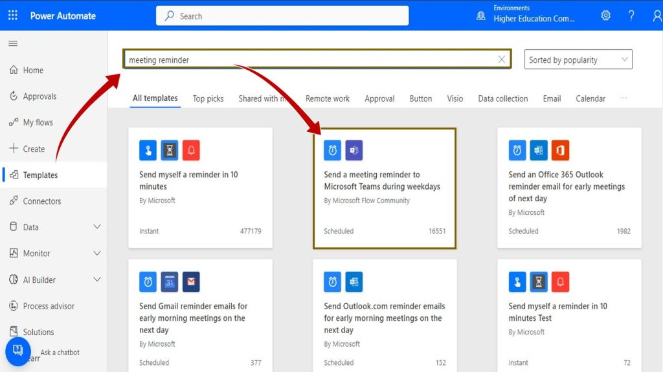This screenshot has width=663, height=372.
Task: Open the Sorted by popularity dropdown
Action: 578,60
